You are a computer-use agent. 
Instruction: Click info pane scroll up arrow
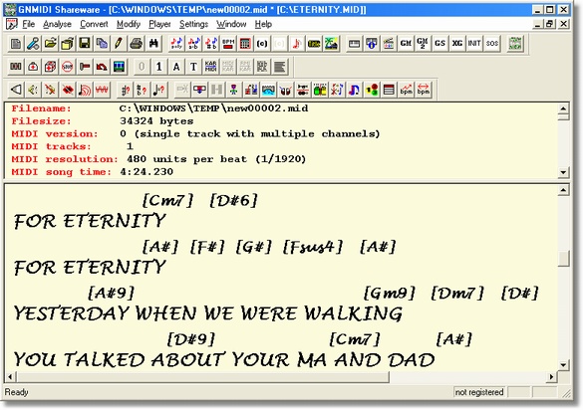pos(563,108)
